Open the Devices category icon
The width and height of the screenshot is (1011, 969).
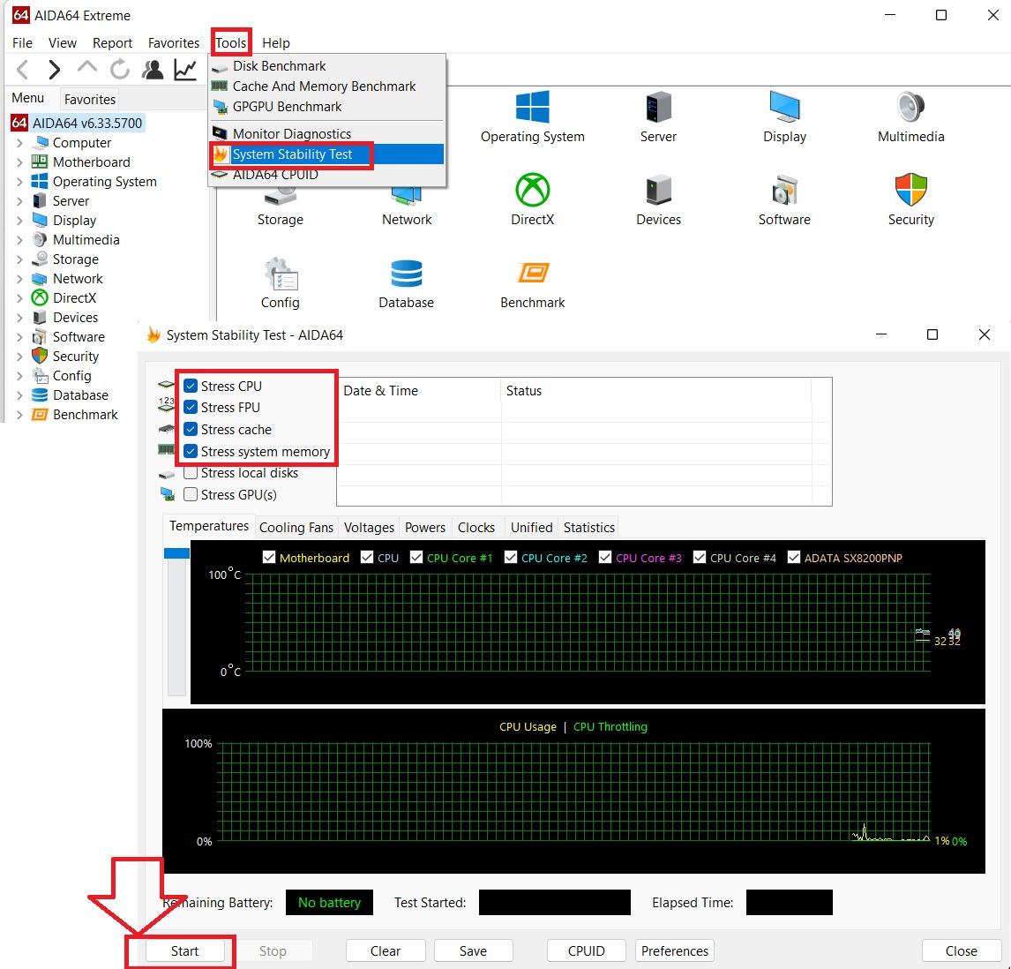[658, 190]
